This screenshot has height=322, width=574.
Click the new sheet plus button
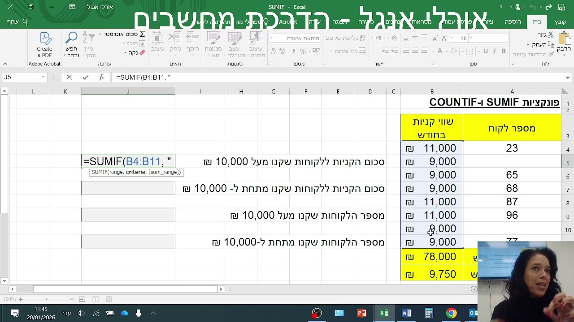click(x=474, y=289)
